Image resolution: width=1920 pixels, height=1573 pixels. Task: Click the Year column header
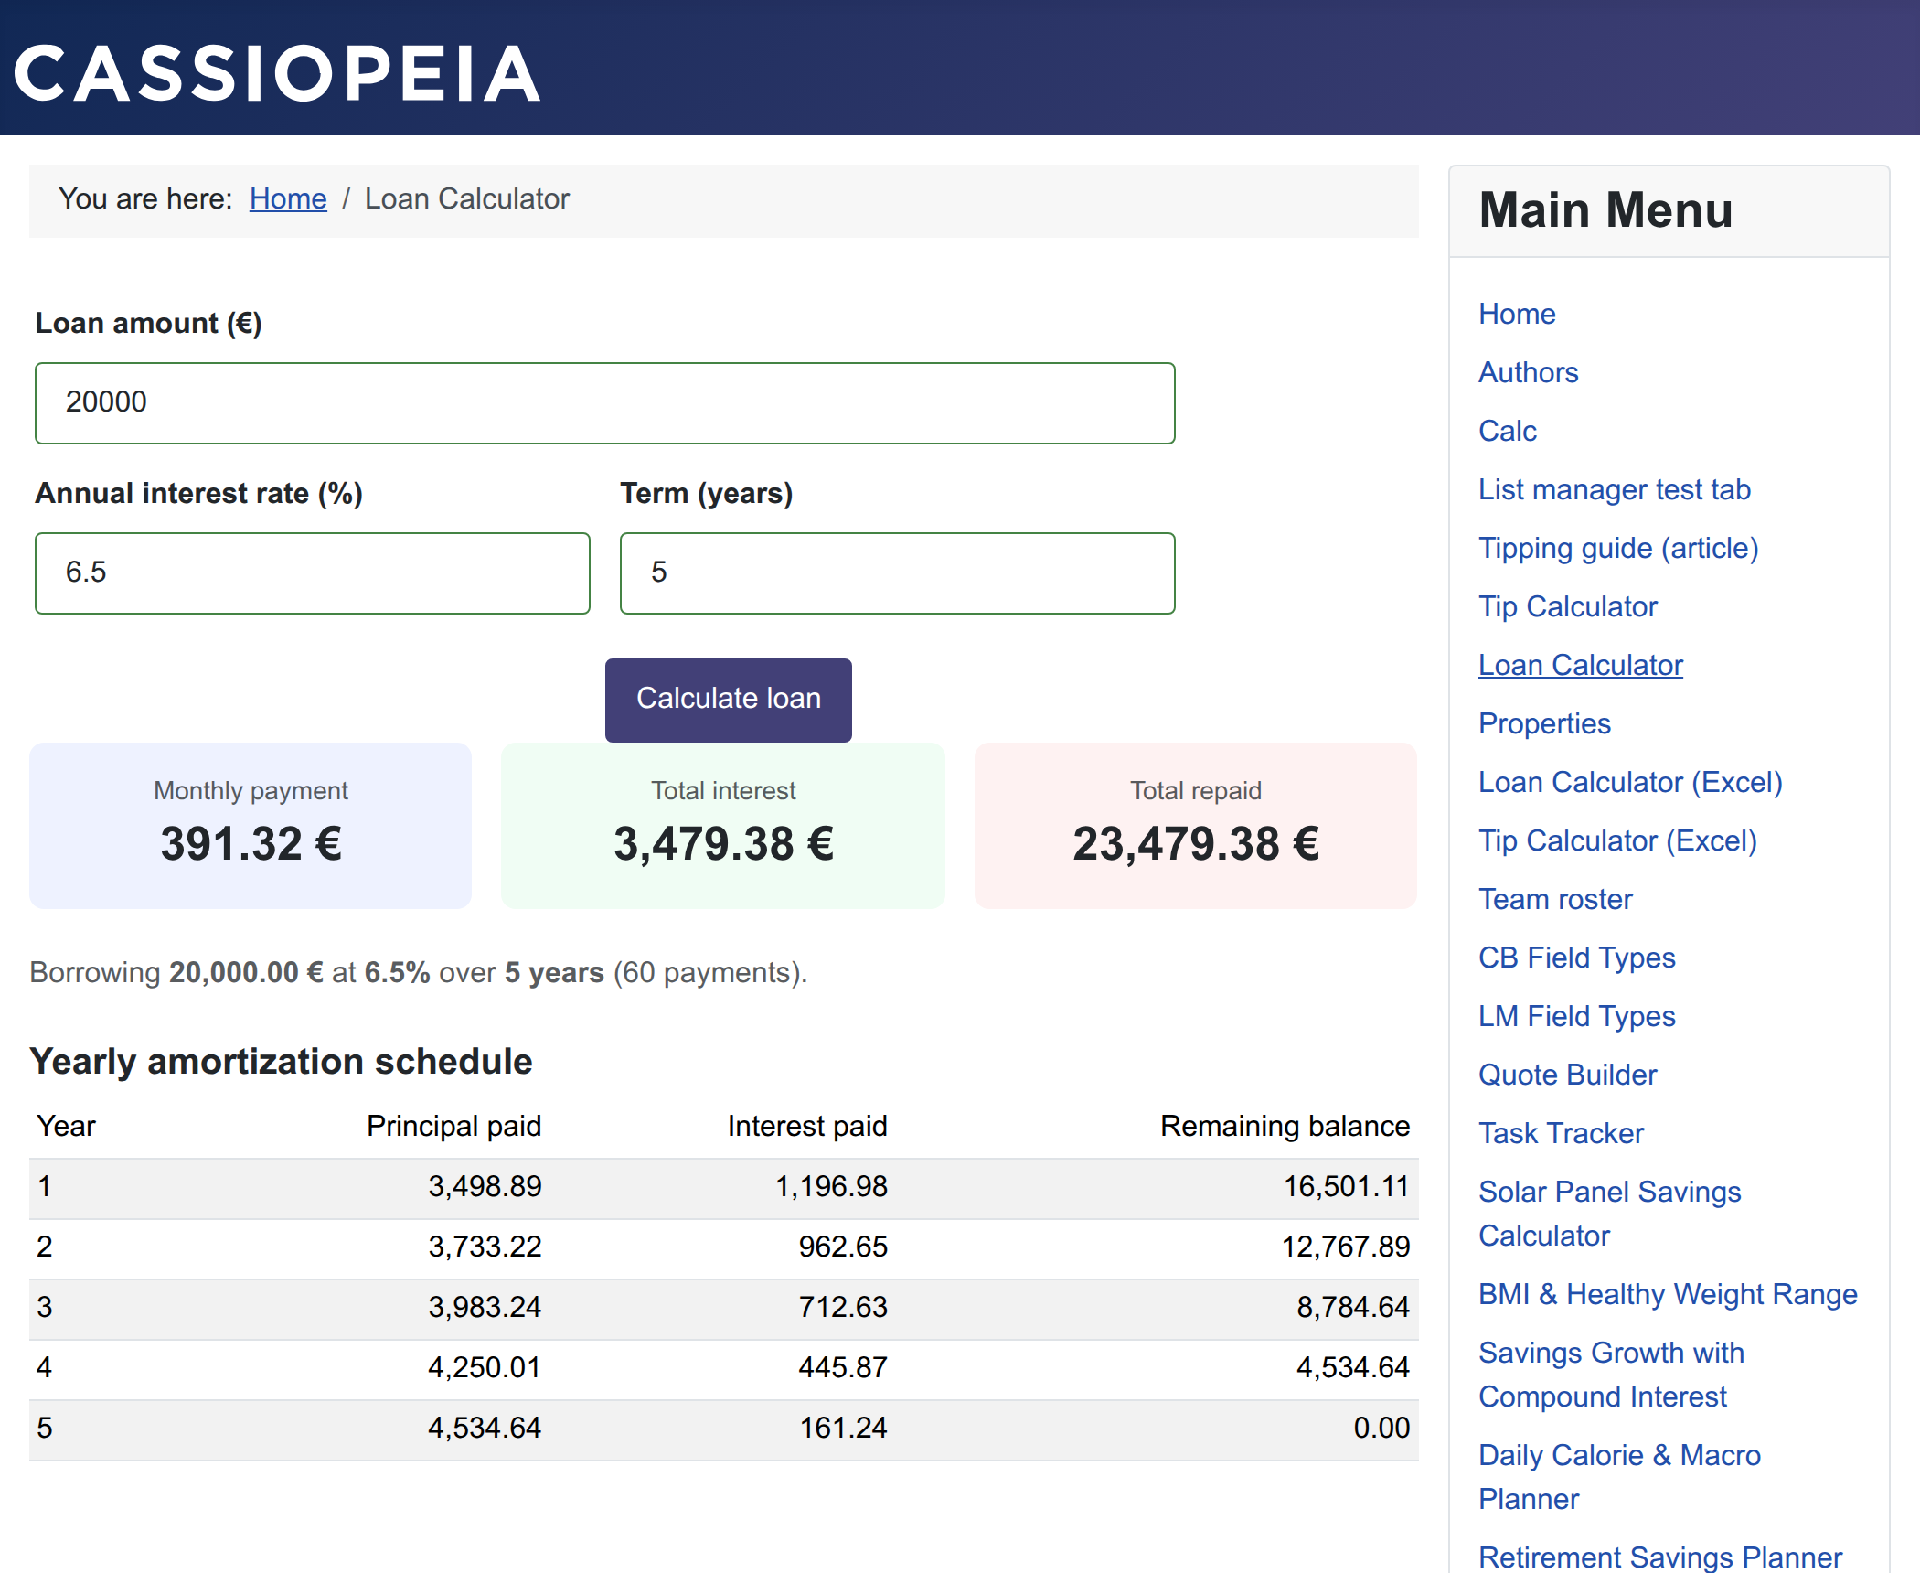66,1126
